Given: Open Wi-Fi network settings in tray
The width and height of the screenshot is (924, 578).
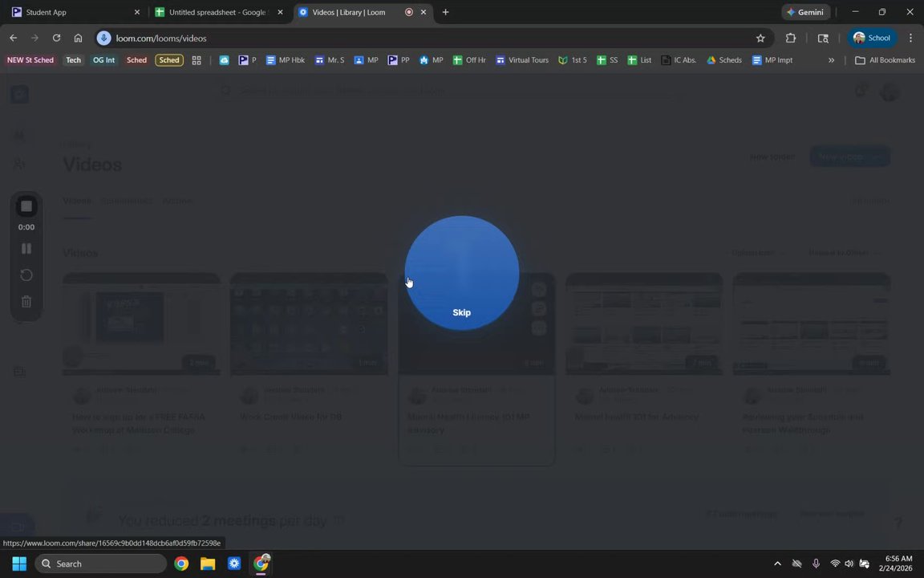Looking at the screenshot, I should point(835,564).
